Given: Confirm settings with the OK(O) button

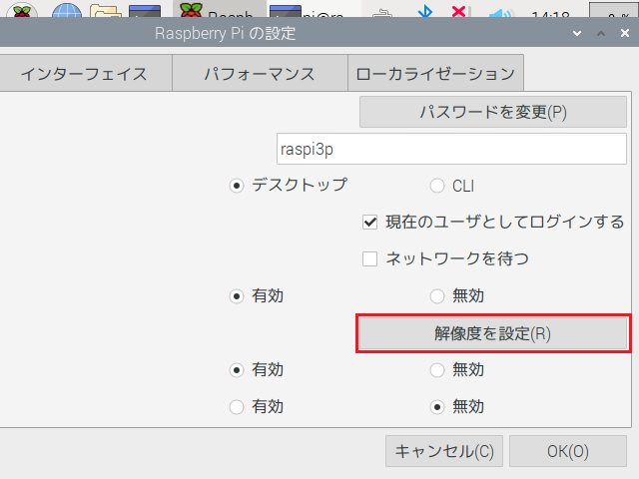Looking at the screenshot, I should pyautogui.click(x=567, y=450).
